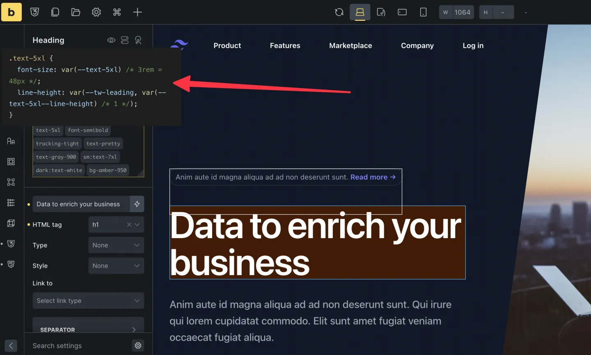Expand the Type dropdown set to None
The image size is (591, 355).
pyautogui.click(x=116, y=245)
